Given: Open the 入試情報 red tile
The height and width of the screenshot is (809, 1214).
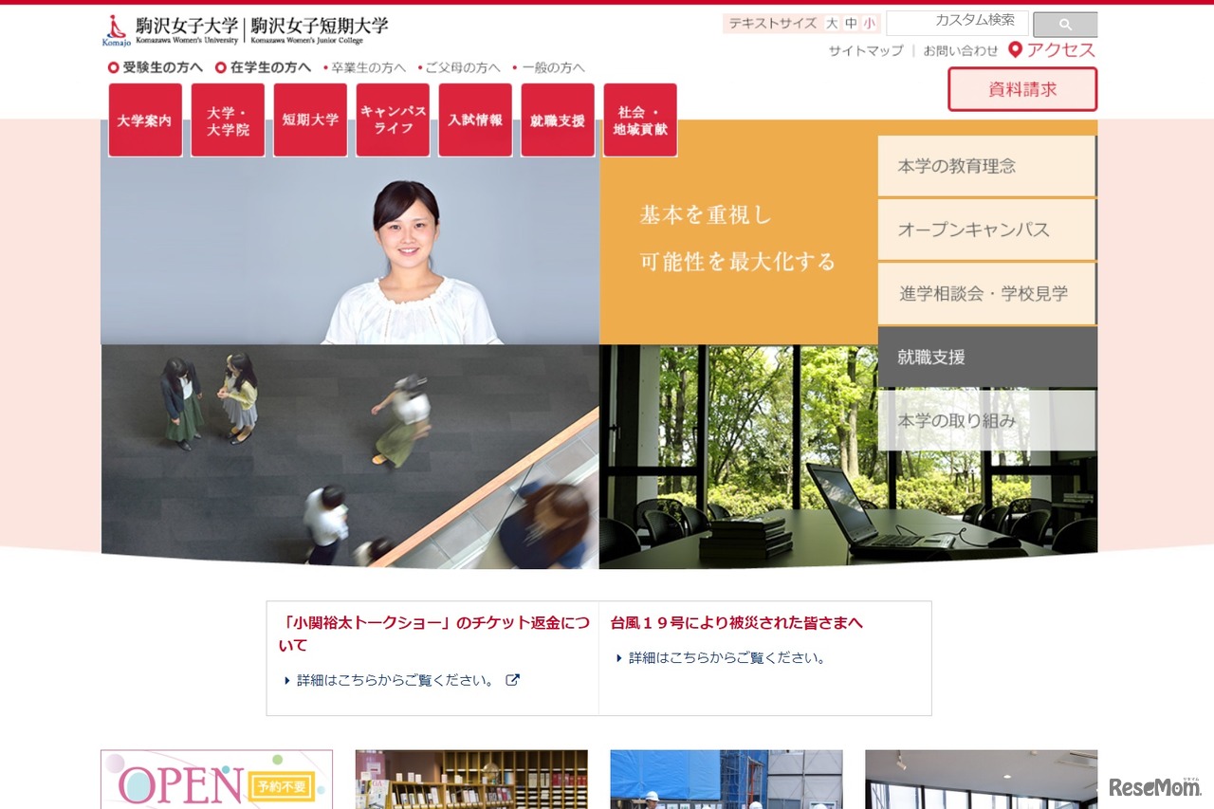Looking at the screenshot, I should coord(474,120).
